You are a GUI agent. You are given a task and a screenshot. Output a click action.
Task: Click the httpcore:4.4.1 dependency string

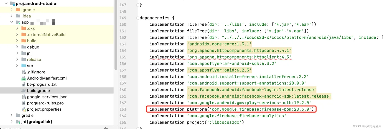pyautogui.click(x=239, y=51)
